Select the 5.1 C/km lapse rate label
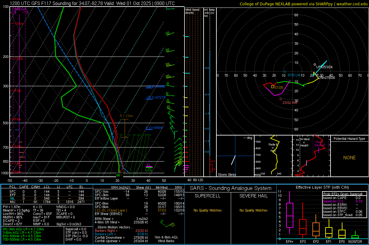The width and height of the screenshot is (369, 245). coord(126,116)
